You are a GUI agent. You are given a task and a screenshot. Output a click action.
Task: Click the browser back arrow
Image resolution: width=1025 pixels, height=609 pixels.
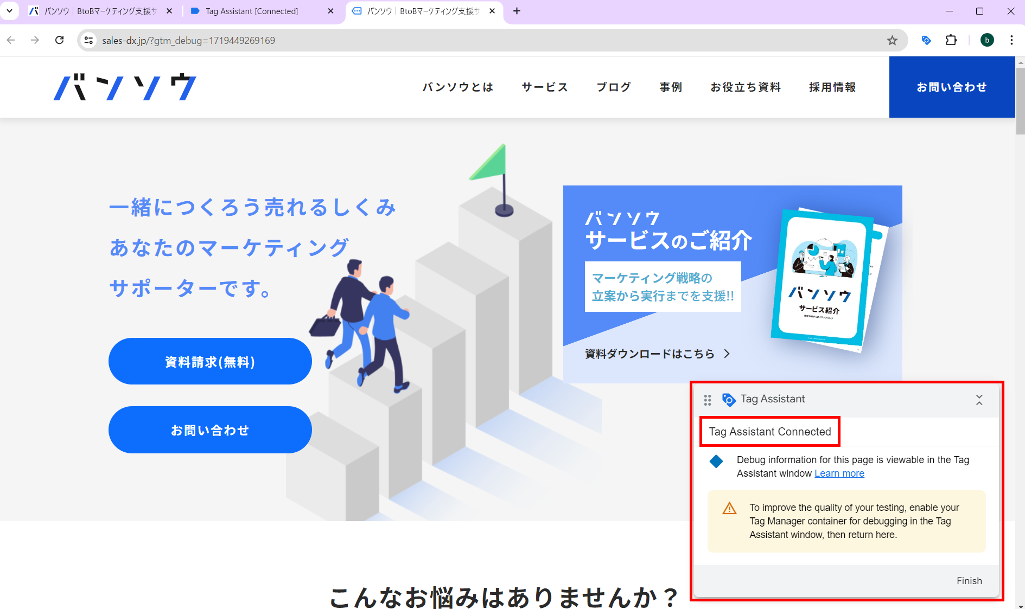11,40
